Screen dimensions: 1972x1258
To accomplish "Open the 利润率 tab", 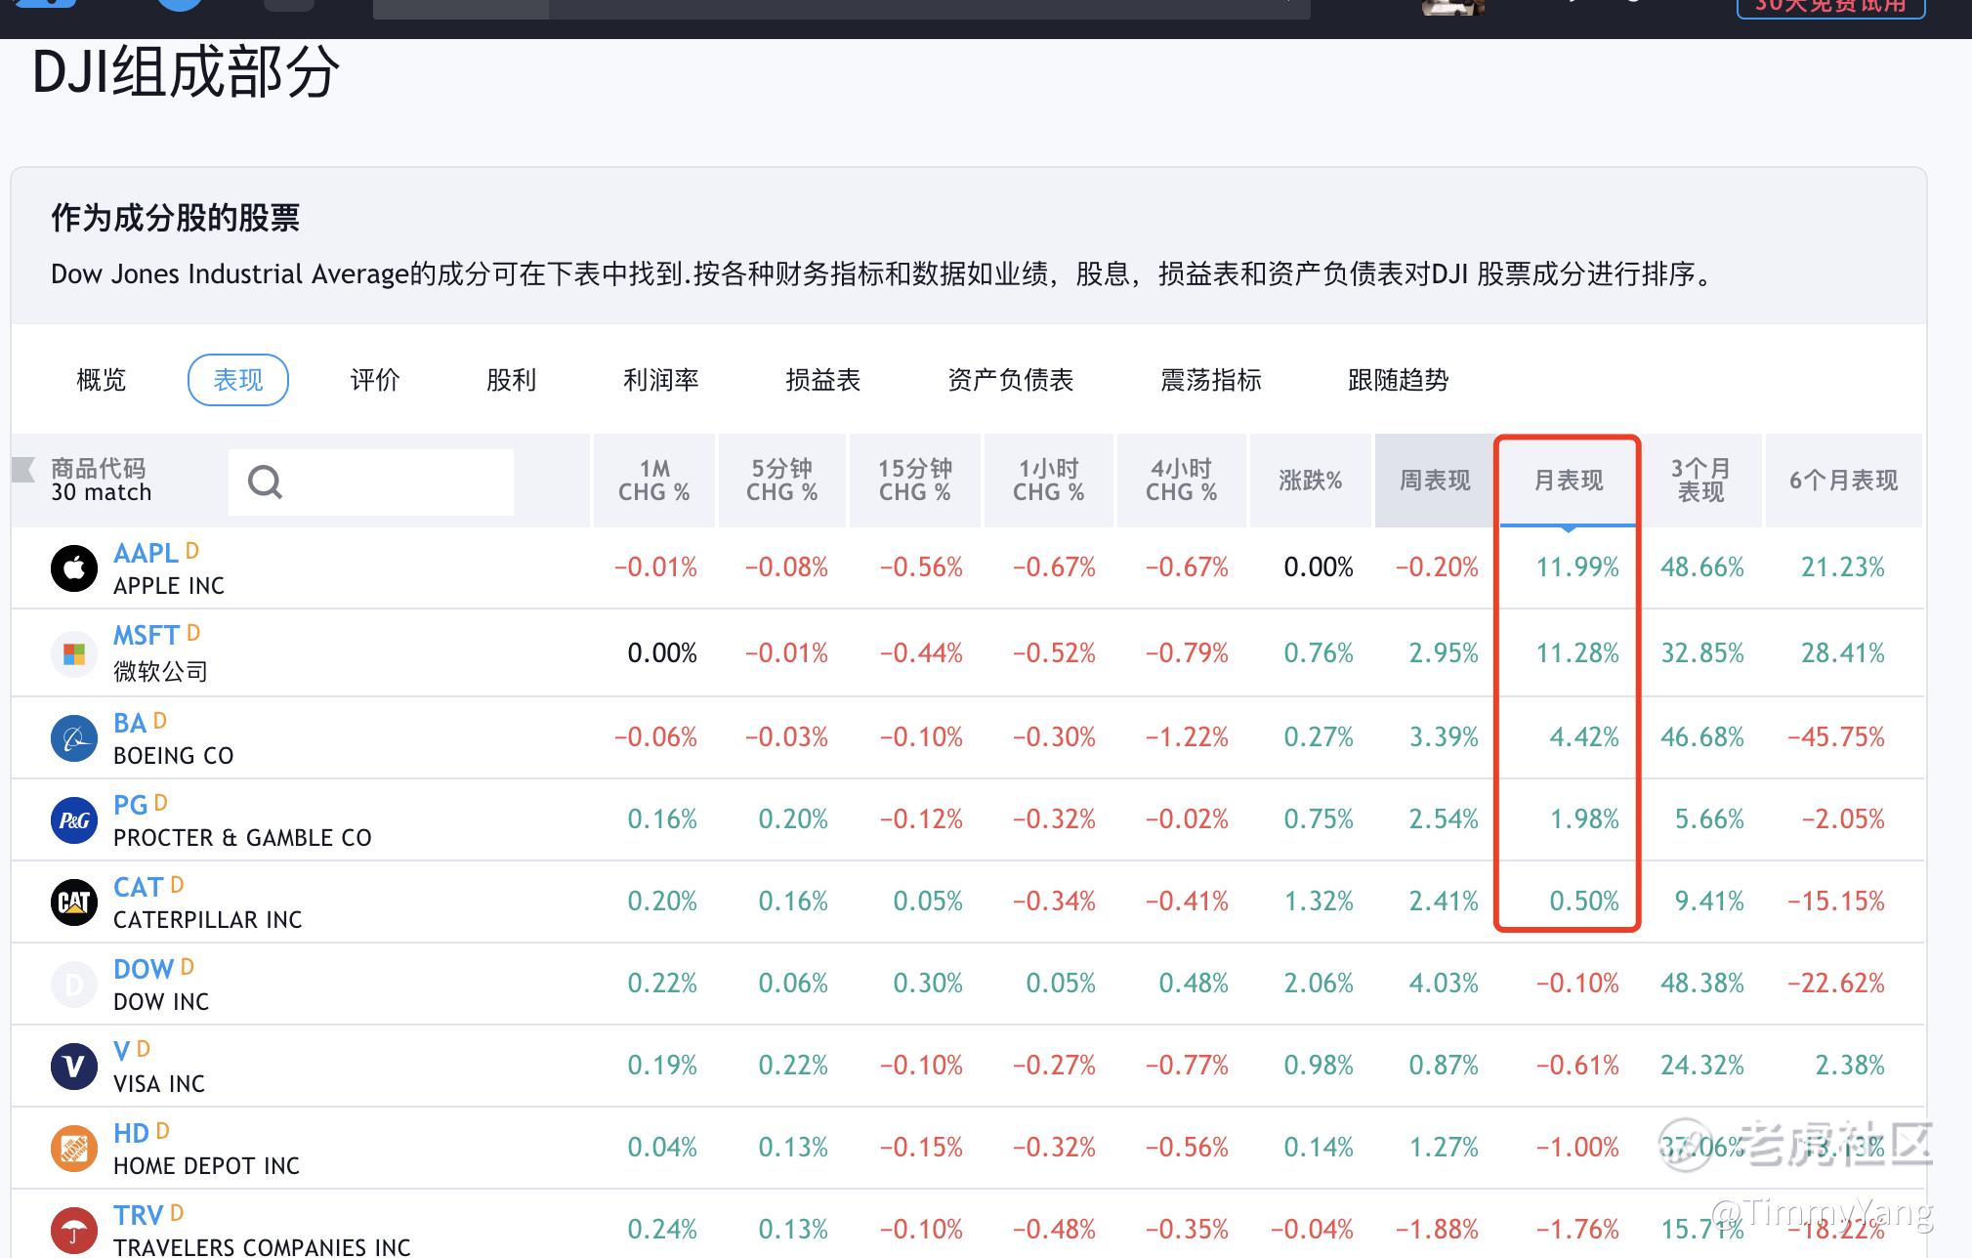I will click(x=661, y=380).
